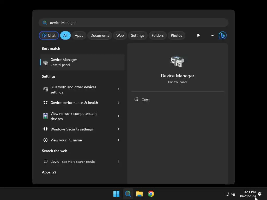Image resolution: width=267 pixels, height=200 pixels.
Task: Click the network computers icon
Action: 45,116
